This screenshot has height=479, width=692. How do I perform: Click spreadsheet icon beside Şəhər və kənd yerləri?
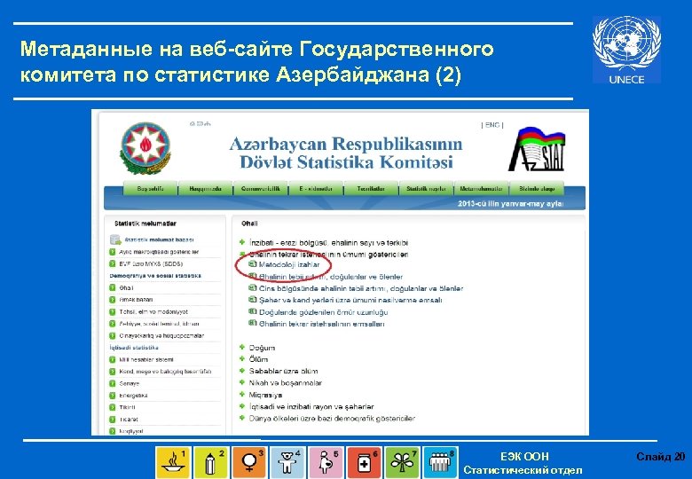(x=253, y=300)
